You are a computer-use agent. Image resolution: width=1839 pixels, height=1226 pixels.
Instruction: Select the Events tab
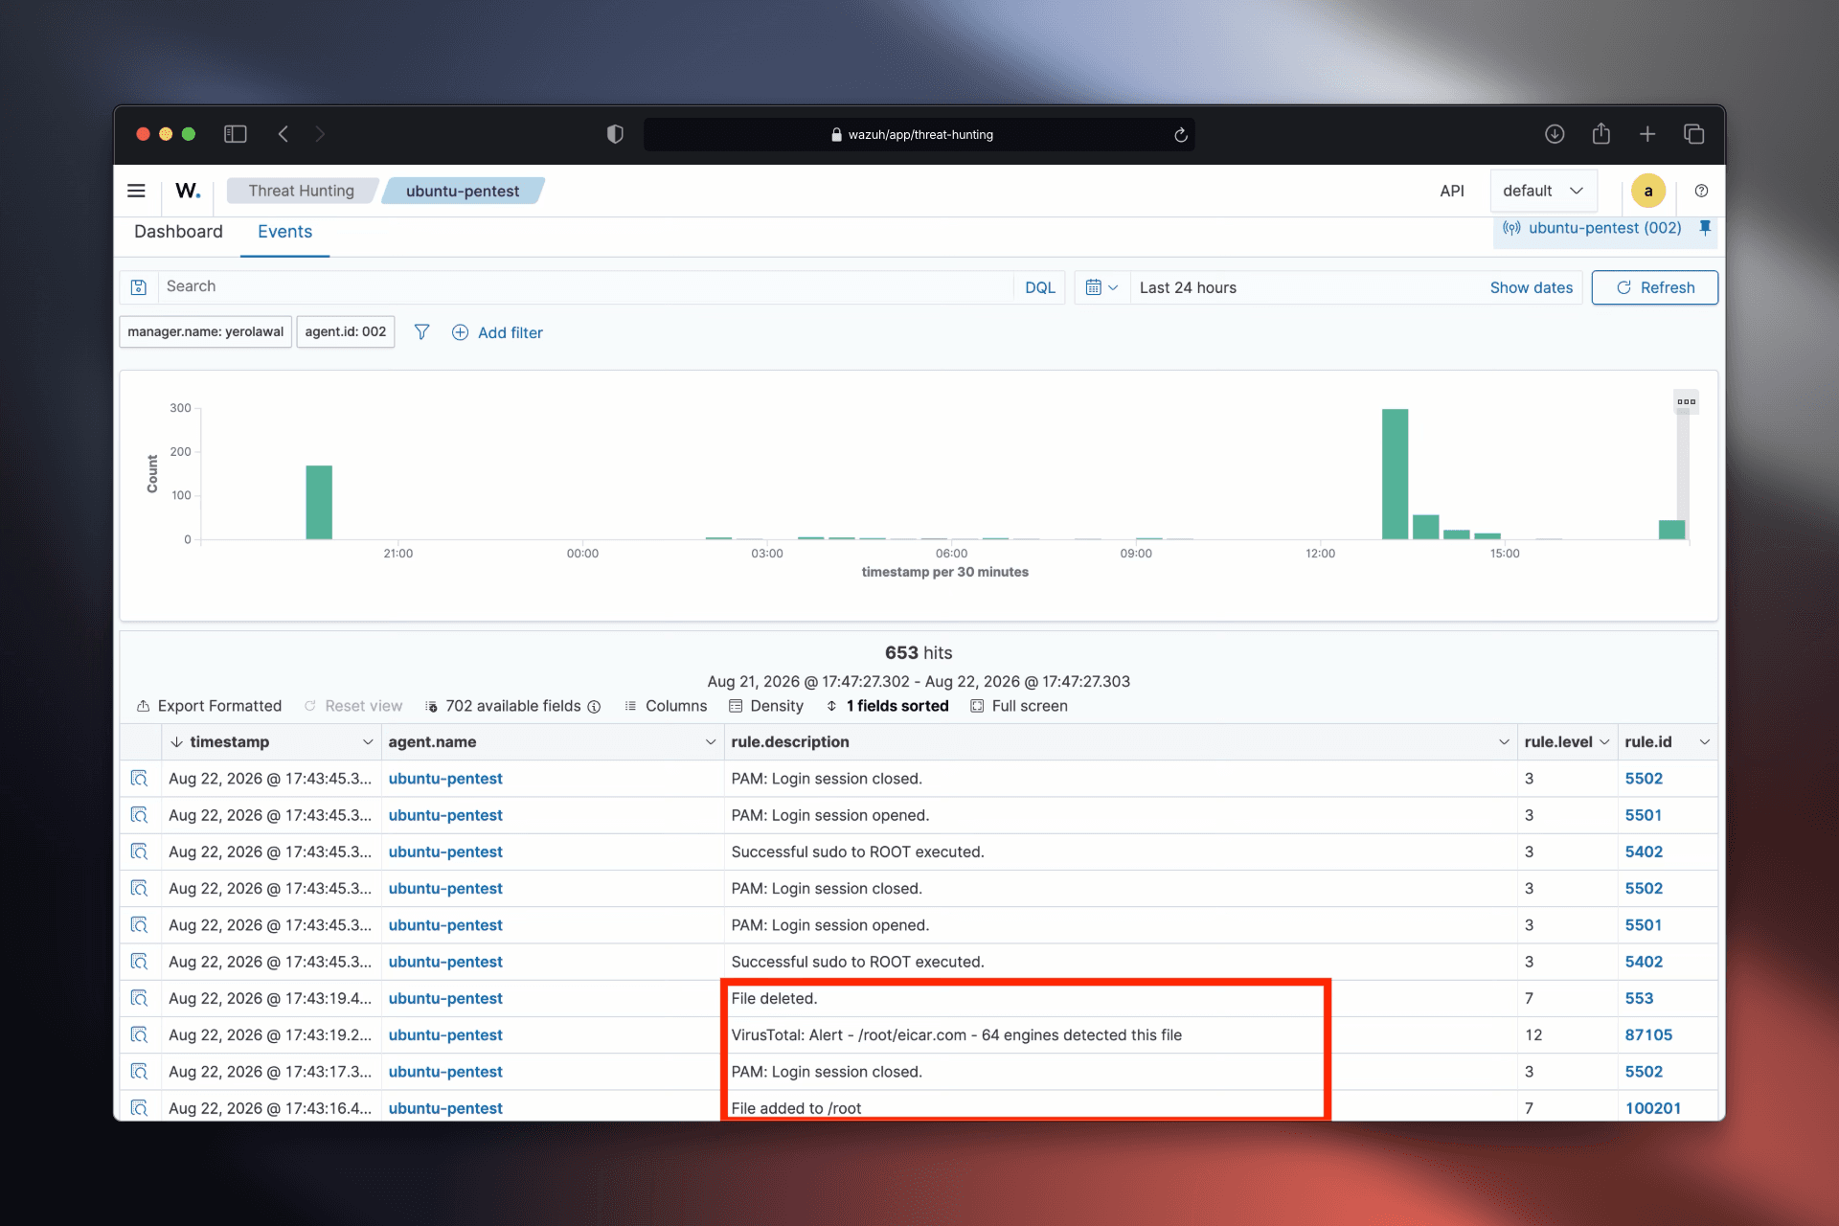[284, 232]
